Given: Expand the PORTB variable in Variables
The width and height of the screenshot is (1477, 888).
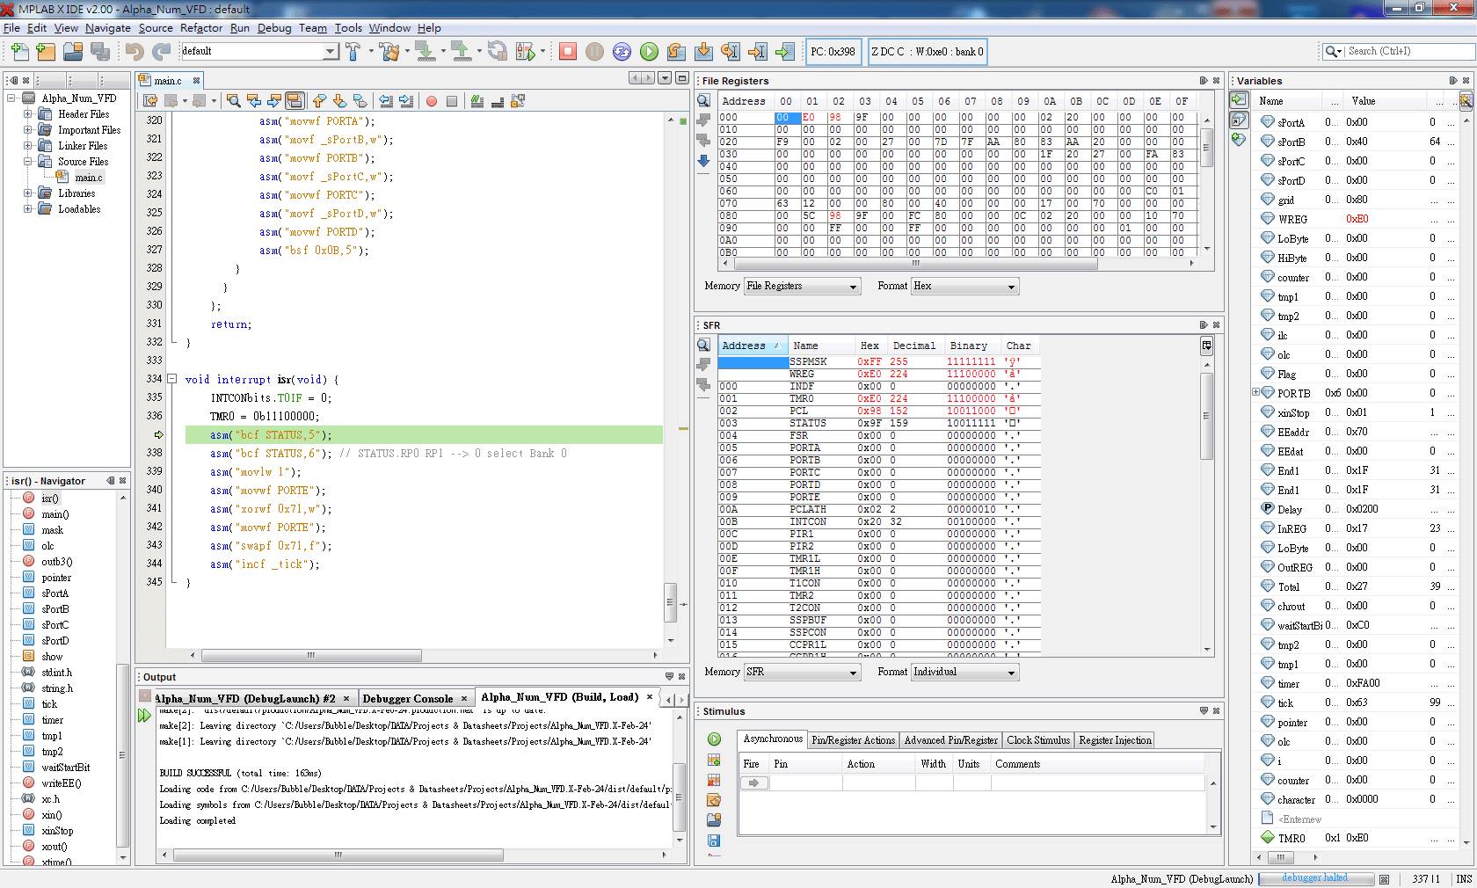Looking at the screenshot, I should point(1255,393).
